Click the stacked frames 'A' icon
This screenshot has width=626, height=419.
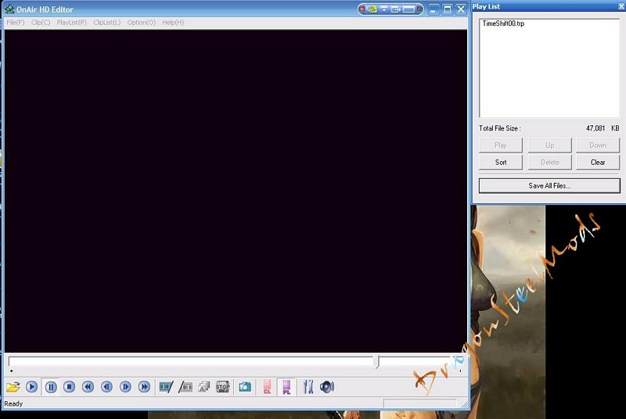204,387
